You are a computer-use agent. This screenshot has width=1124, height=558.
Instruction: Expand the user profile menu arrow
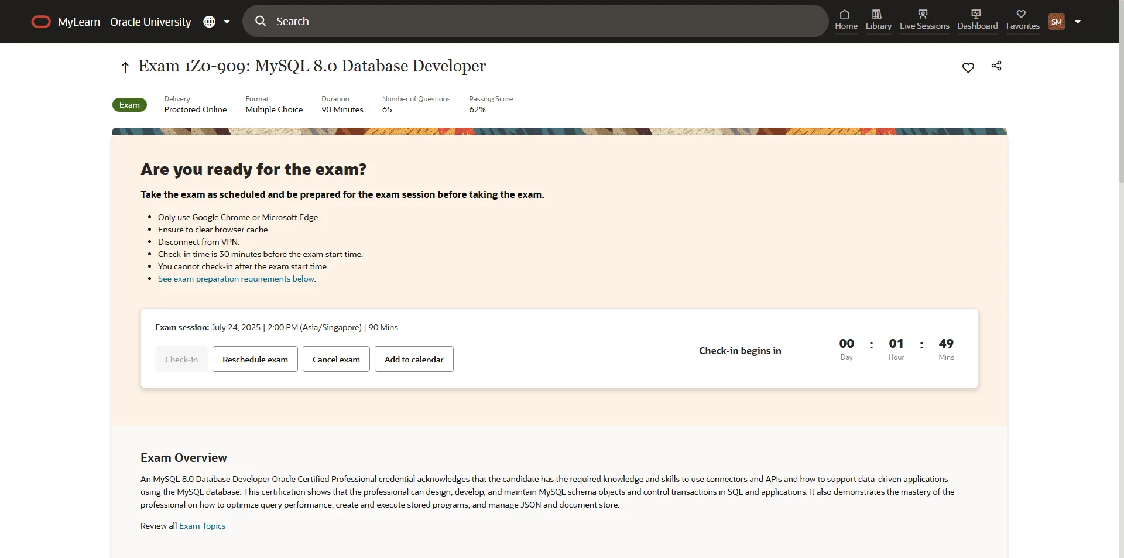coord(1078,22)
